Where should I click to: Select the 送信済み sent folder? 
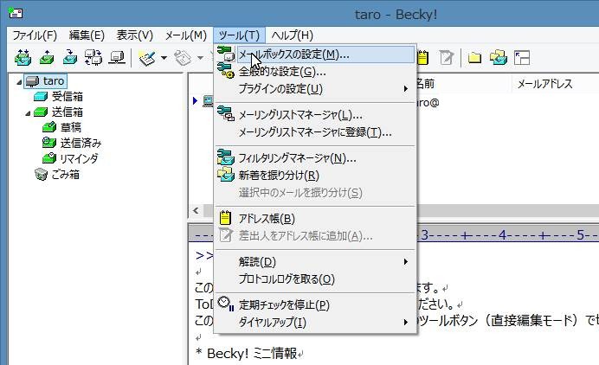tap(80, 143)
